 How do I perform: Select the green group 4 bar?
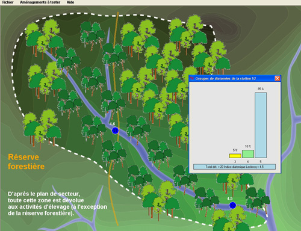tap(248, 154)
